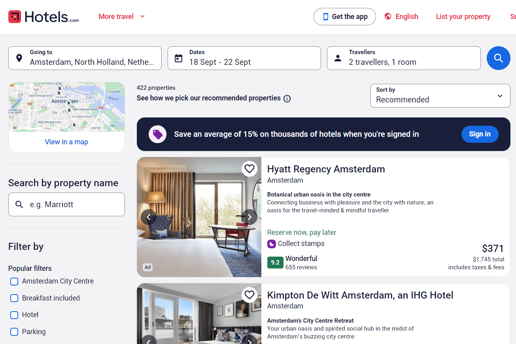Open the Dates picker field
The height and width of the screenshot is (344, 516).
(x=244, y=58)
